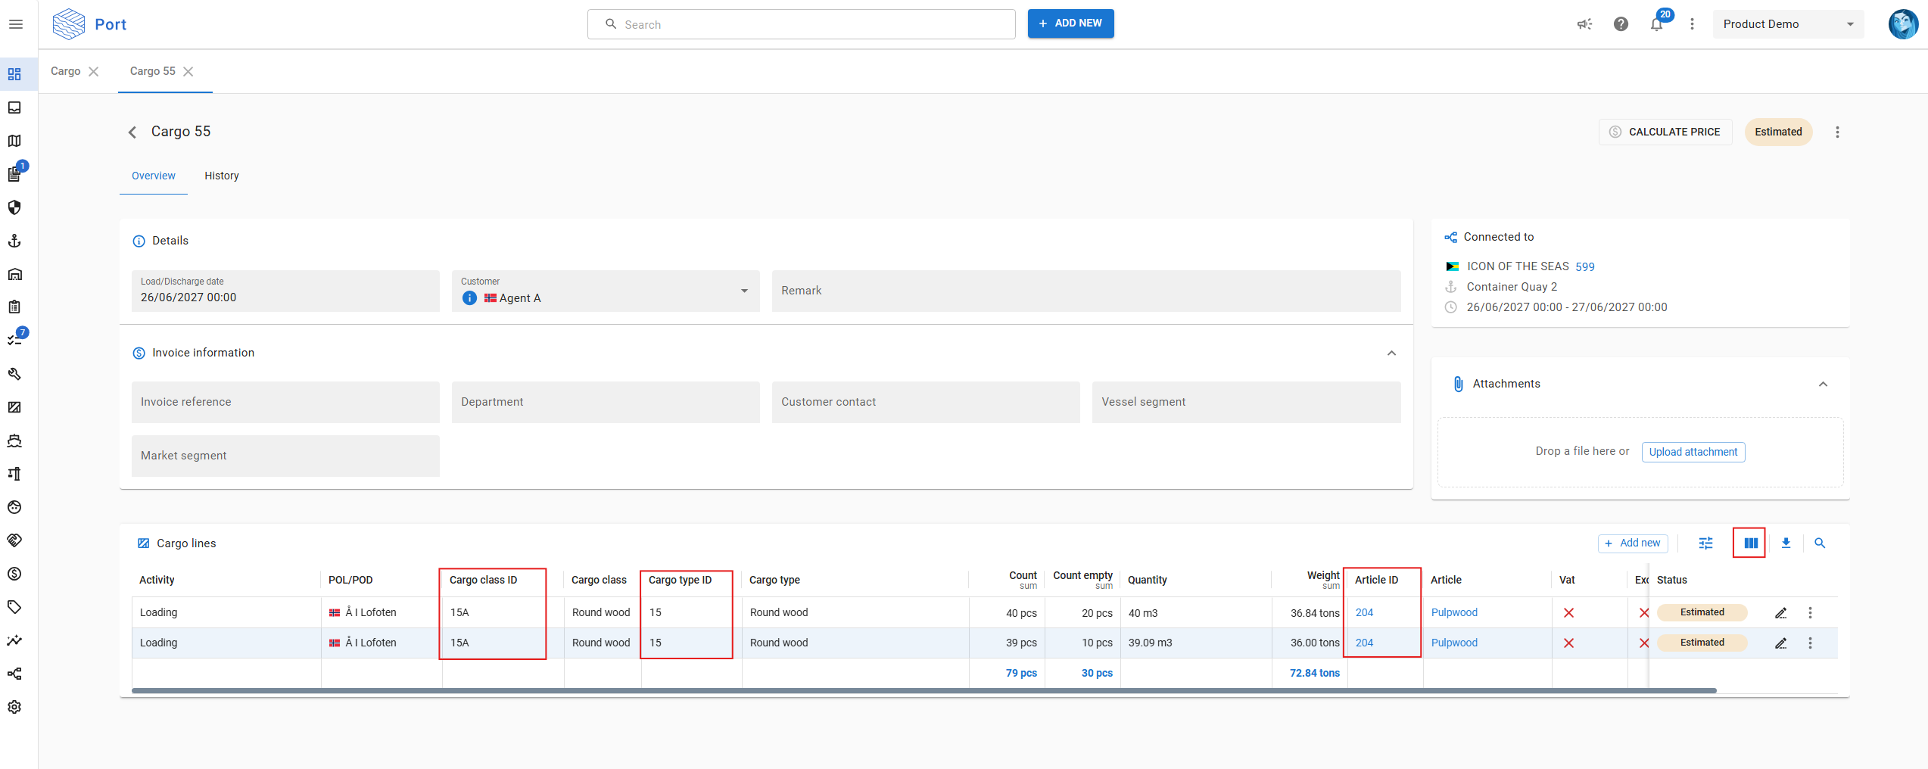The image size is (1928, 769).
Task: Open Pulpwood link in second row
Action: pyautogui.click(x=1454, y=643)
